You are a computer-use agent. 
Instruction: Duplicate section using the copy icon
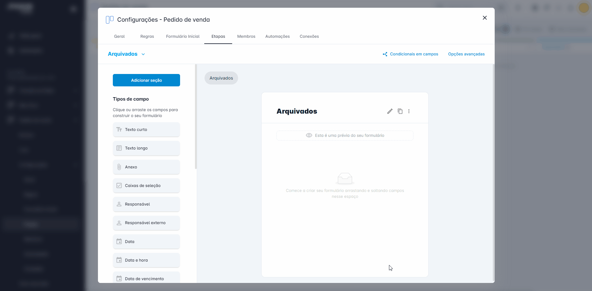(400, 111)
